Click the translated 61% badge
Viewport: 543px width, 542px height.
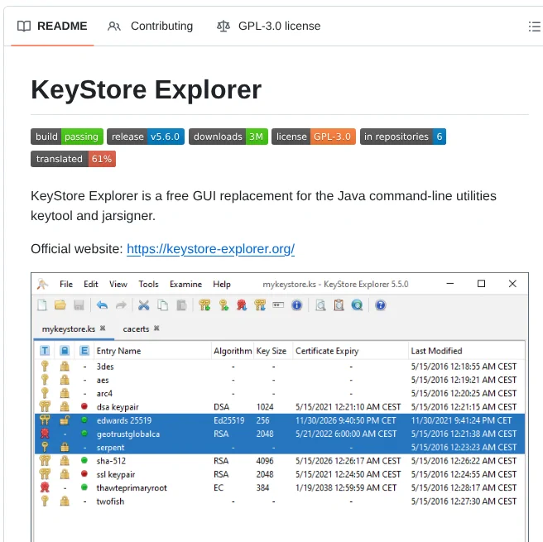(x=73, y=159)
